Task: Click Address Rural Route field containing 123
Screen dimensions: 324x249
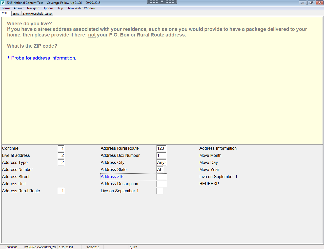Action: 161,148
